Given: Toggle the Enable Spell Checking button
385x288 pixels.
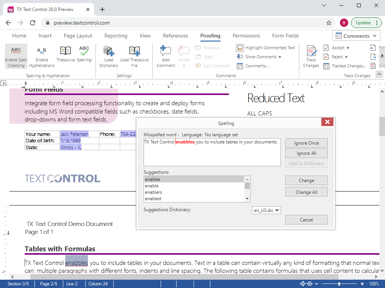Looking at the screenshot, I should pos(16,56).
